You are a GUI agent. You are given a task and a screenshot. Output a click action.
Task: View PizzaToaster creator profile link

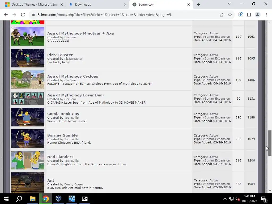coord(73,59)
